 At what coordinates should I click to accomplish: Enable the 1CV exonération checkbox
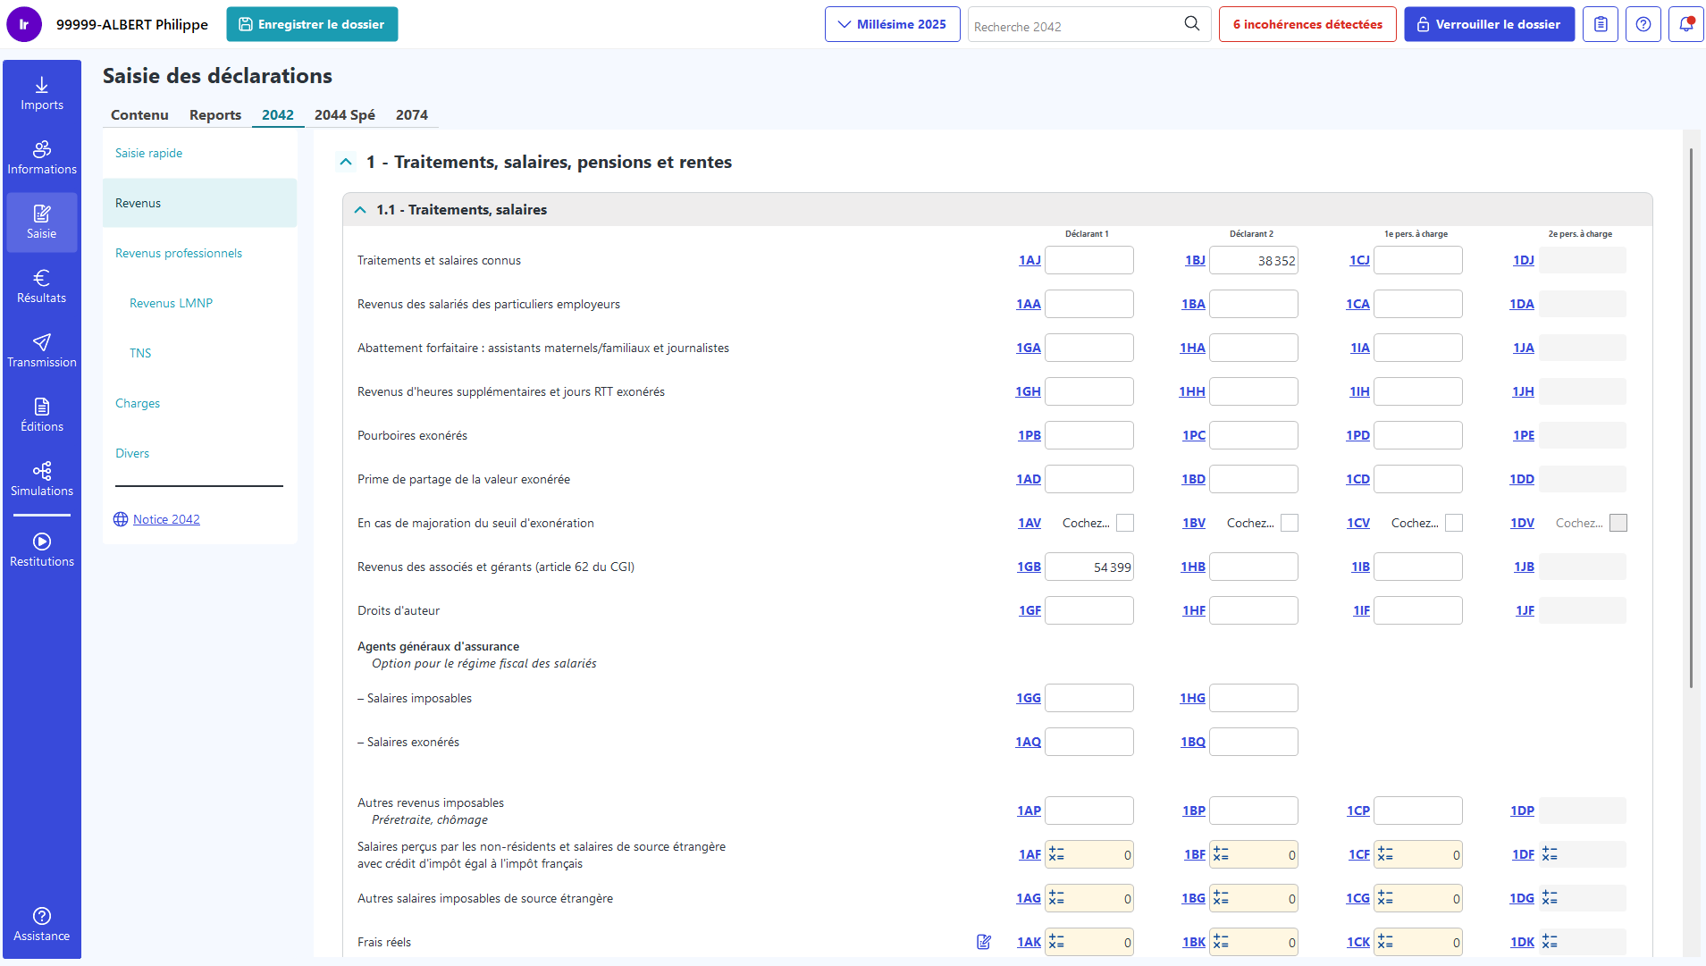click(x=1454, y=524)
